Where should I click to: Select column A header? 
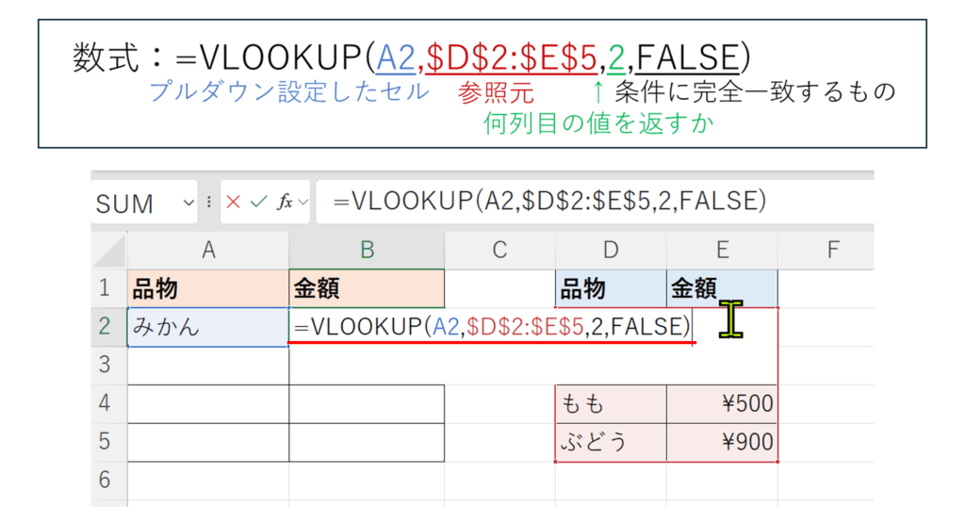[208, 250]
